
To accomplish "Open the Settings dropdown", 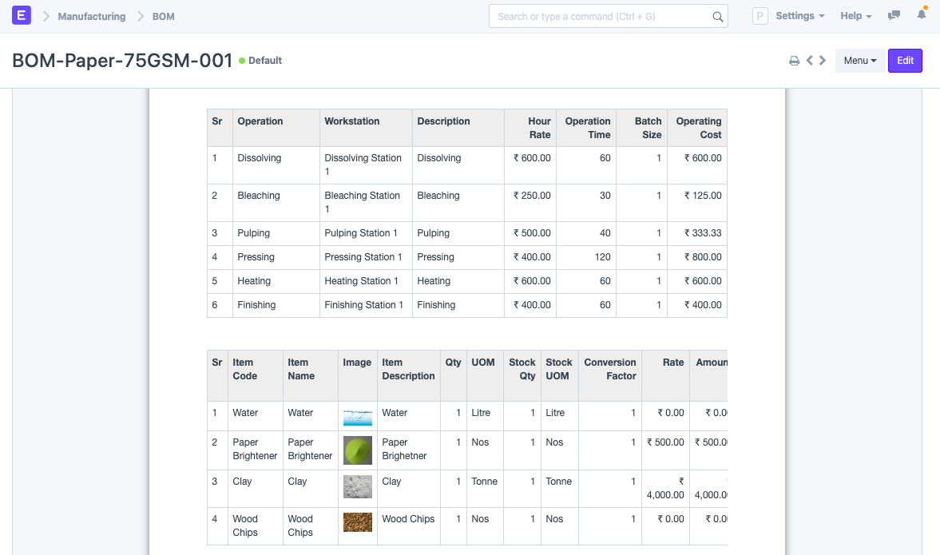I will (799, 16).
